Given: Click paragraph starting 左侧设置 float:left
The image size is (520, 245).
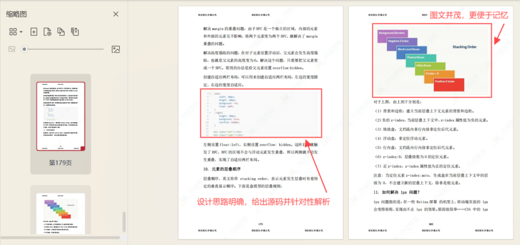Looking at the screenshot, I should (260, 152).
